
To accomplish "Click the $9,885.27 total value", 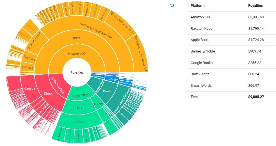I will click(x=256, y=97).
